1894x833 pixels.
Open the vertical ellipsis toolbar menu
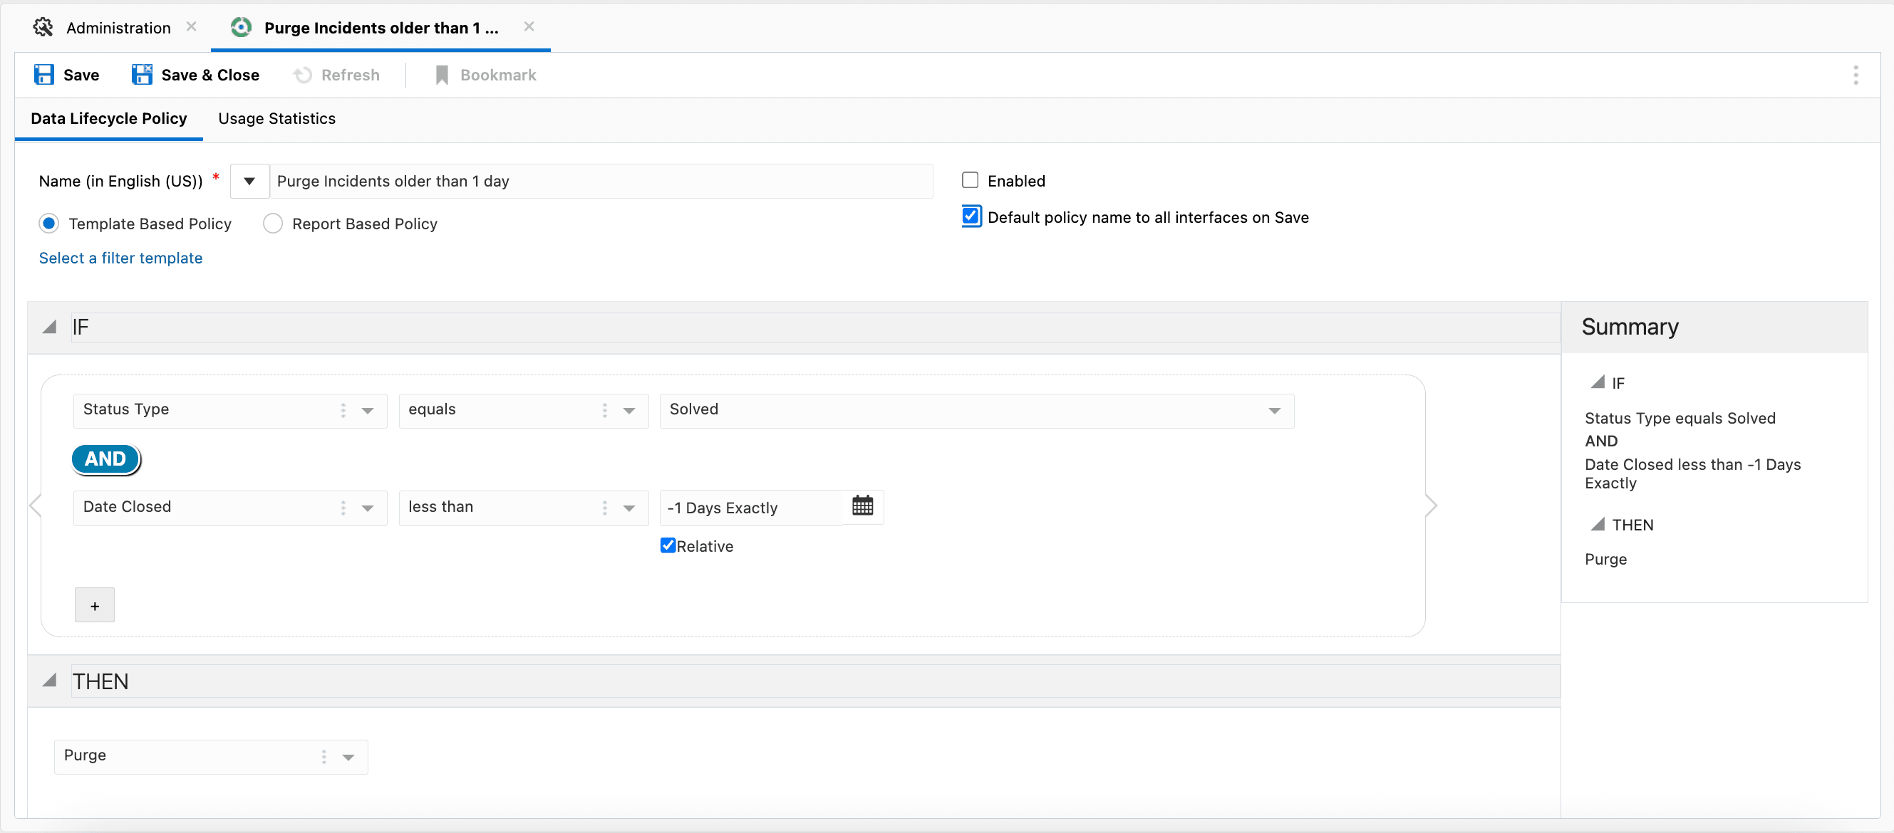point(1855,75)
